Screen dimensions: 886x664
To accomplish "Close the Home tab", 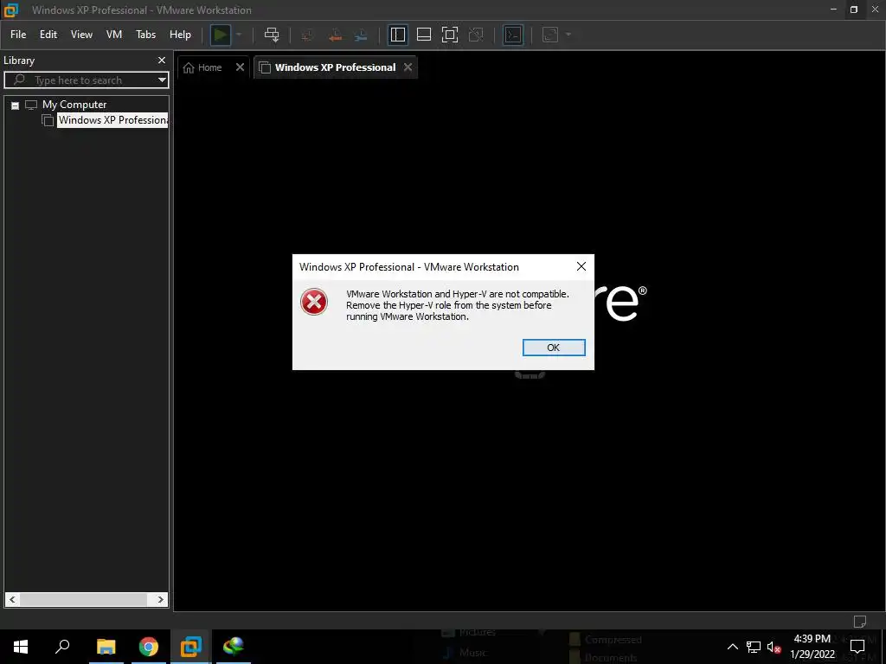I will [241, 67].
